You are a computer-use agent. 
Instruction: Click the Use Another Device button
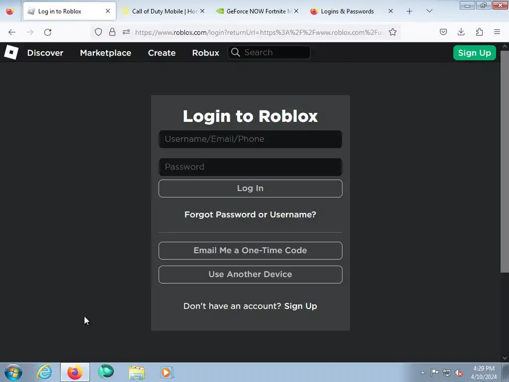tap(251, 275)
